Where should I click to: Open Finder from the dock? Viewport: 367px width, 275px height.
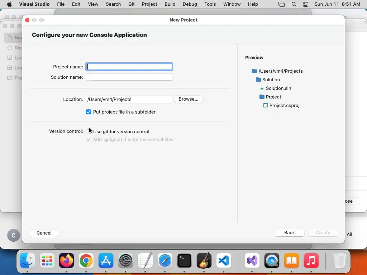click(x=27, y=261)
